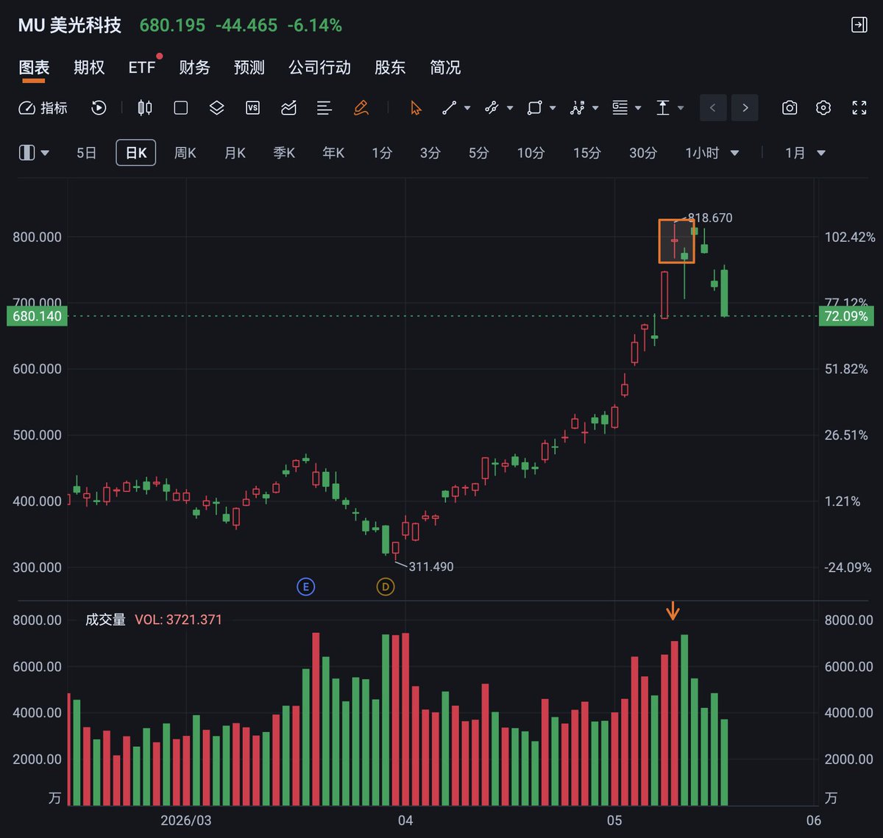The image size is (883, 838).
Task: Select the 1分 minute timeframe
Action: point(382,153)
